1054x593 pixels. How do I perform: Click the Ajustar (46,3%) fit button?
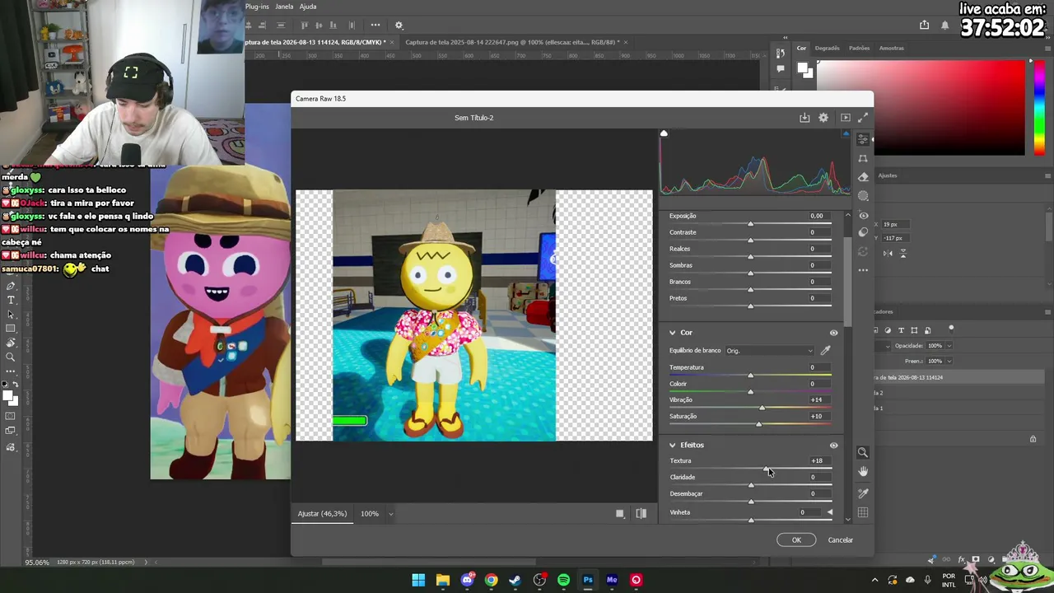[323, 514]
